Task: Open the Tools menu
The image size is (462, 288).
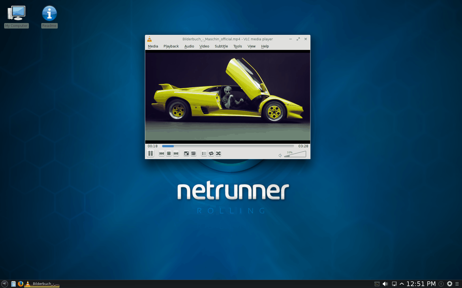Action: tap(238, 46)
